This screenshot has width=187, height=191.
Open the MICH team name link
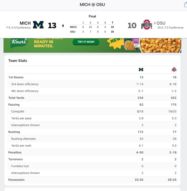pos(25,23)
